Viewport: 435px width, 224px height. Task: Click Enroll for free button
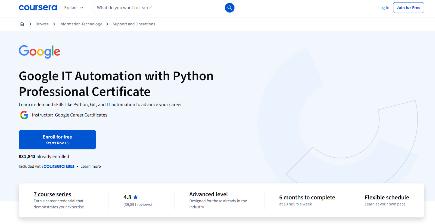click(57, 140)
